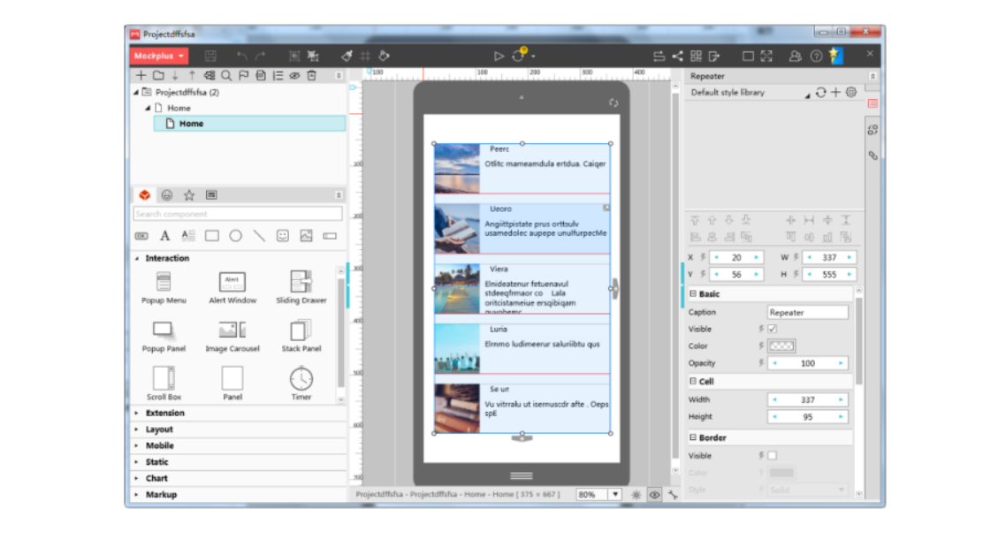The height and width of the screenshot is (555, 1006).
Task: Enter fullscreen mode using the expand icon
Action: (x=766, y=56)
